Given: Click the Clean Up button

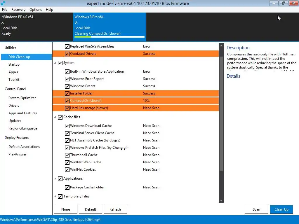Looking at the screenshot, I should pos(281,209).
